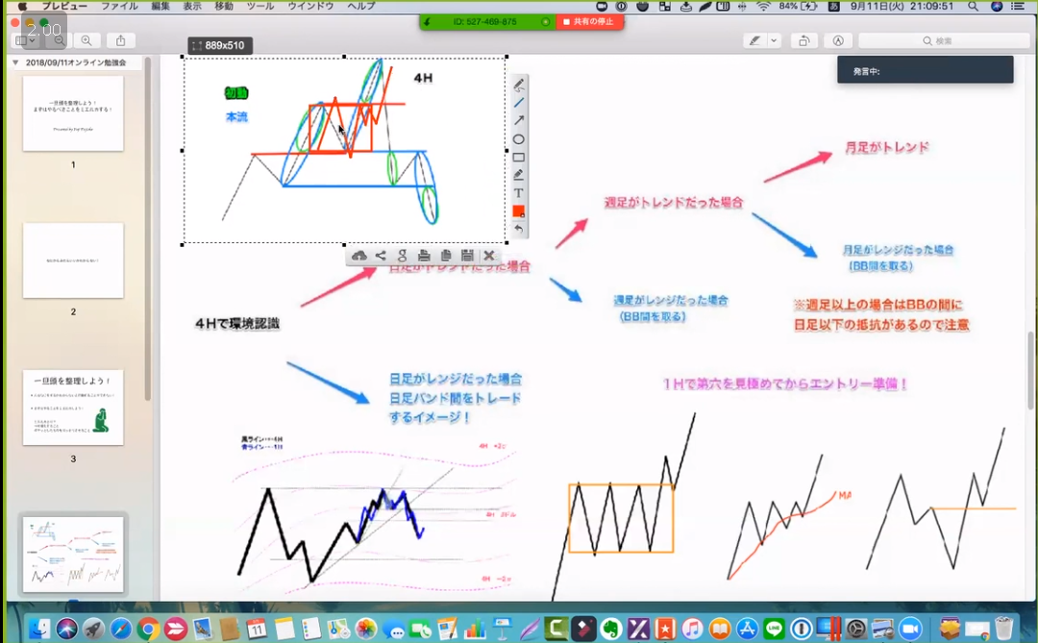This screenshot has height=643, width=1038.
Task: Toggle the markup toolbar circle-A button
Action: coord(838,41)
